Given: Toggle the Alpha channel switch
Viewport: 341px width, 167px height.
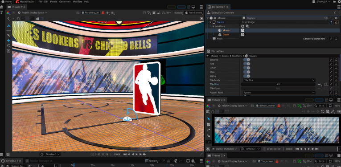Looking at the screenshot, I should [247, 76].
